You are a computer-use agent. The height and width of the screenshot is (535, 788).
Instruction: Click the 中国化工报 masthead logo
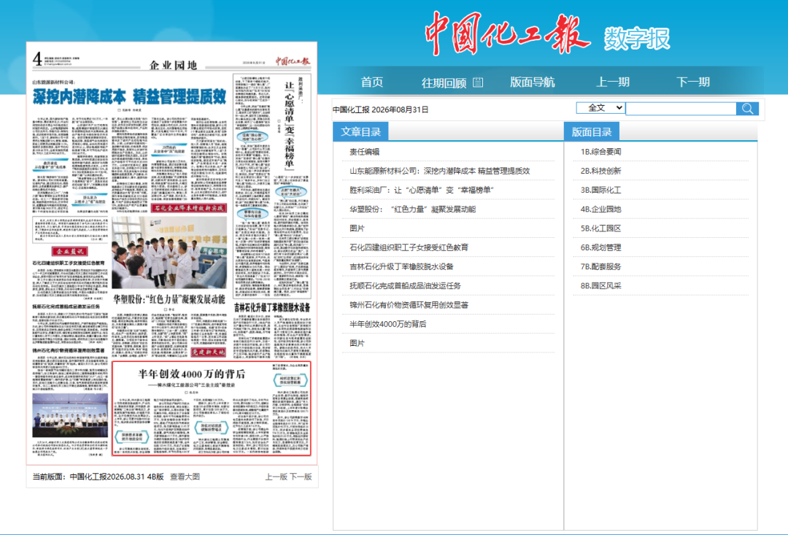507,34
